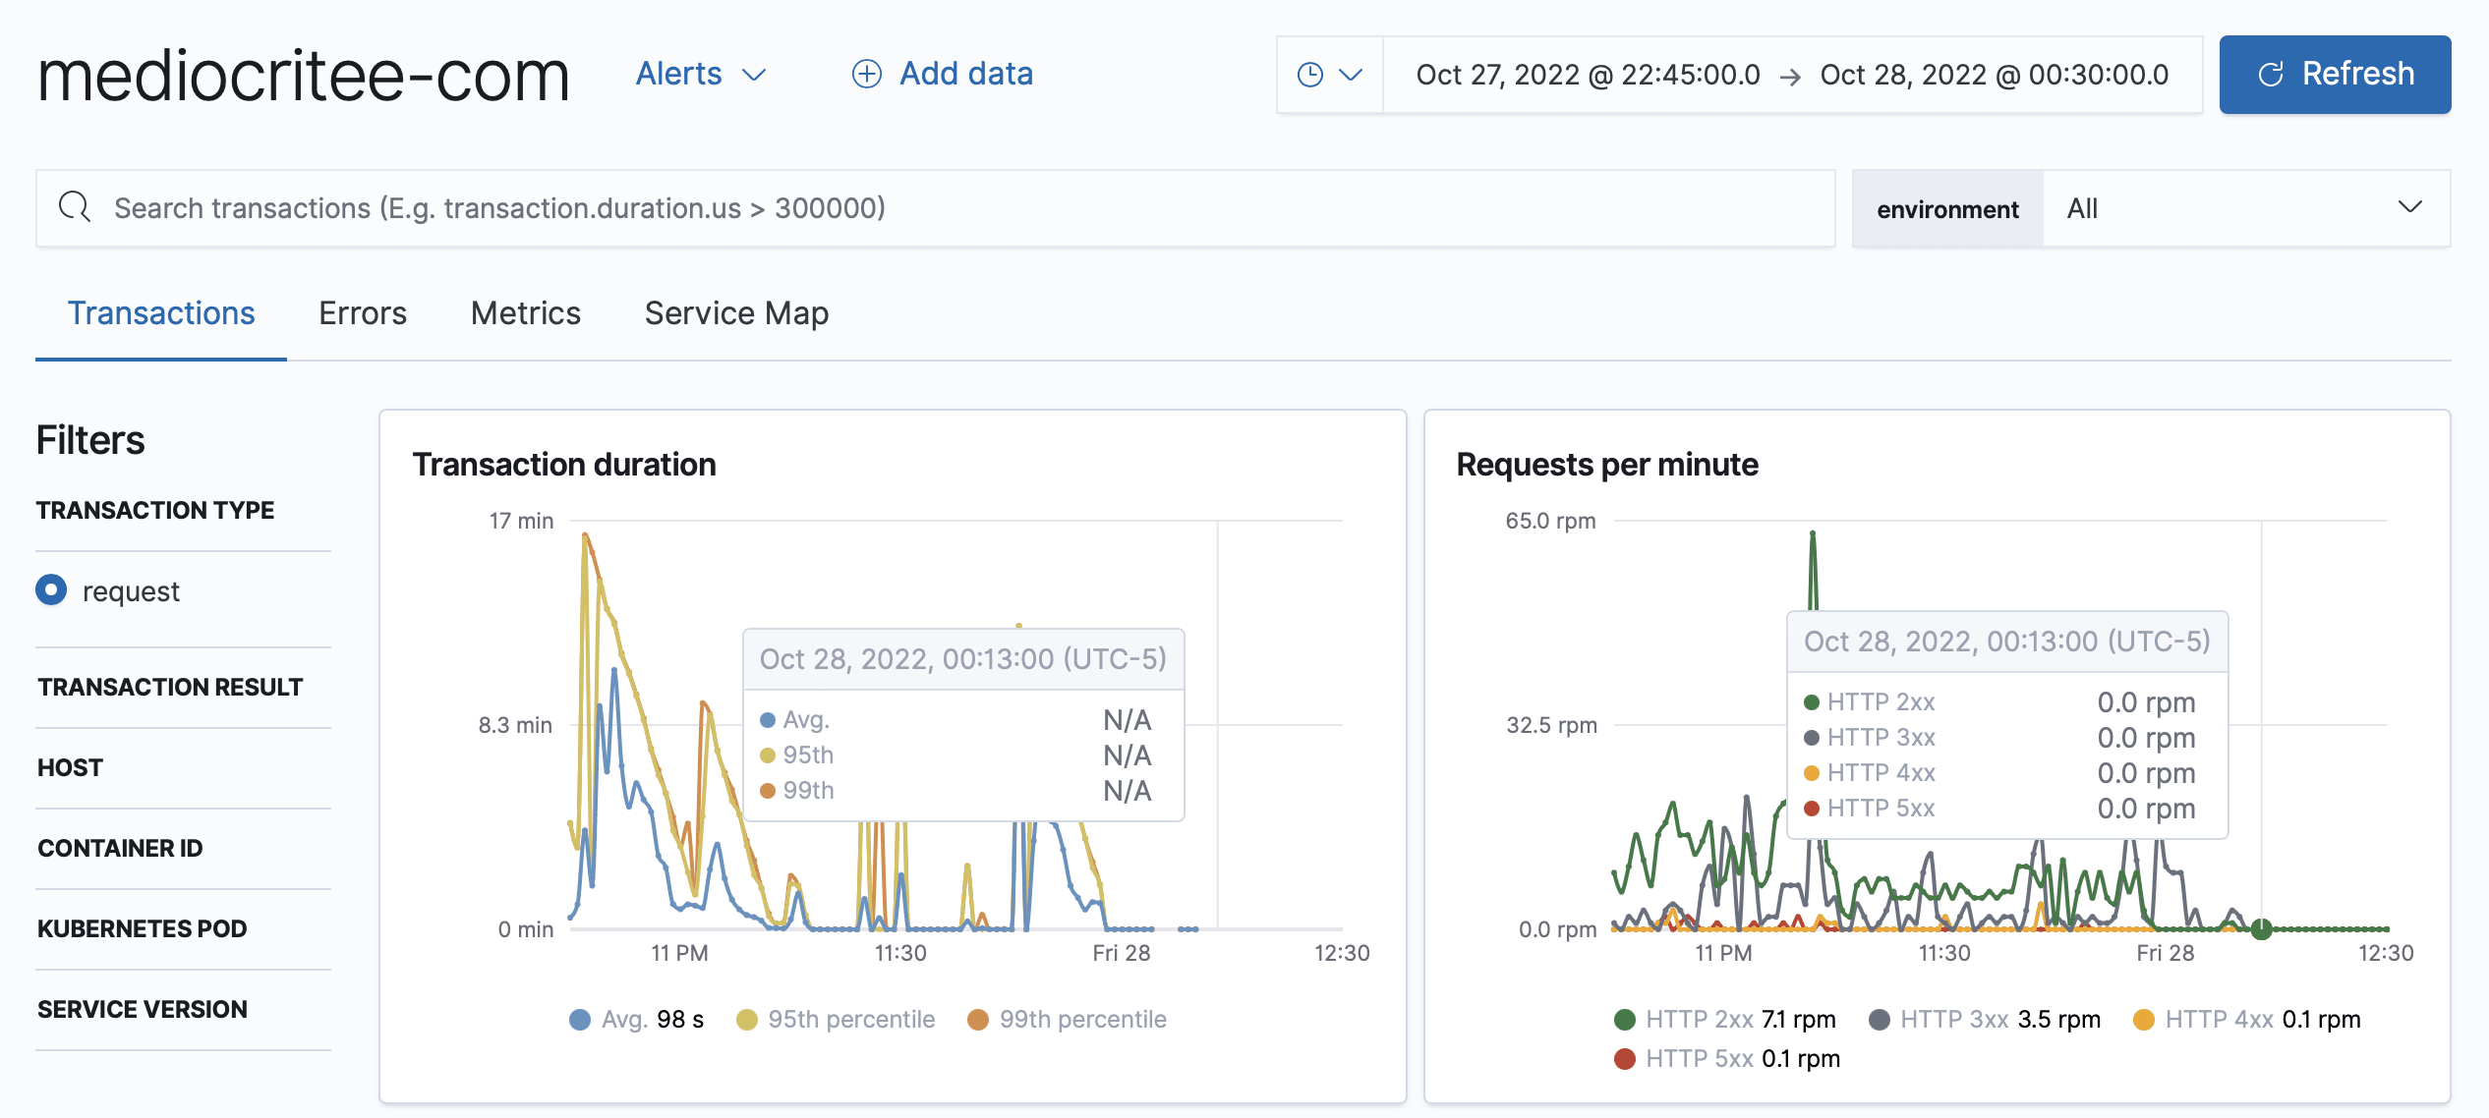Switch to the Errors tab

(362, 313)
